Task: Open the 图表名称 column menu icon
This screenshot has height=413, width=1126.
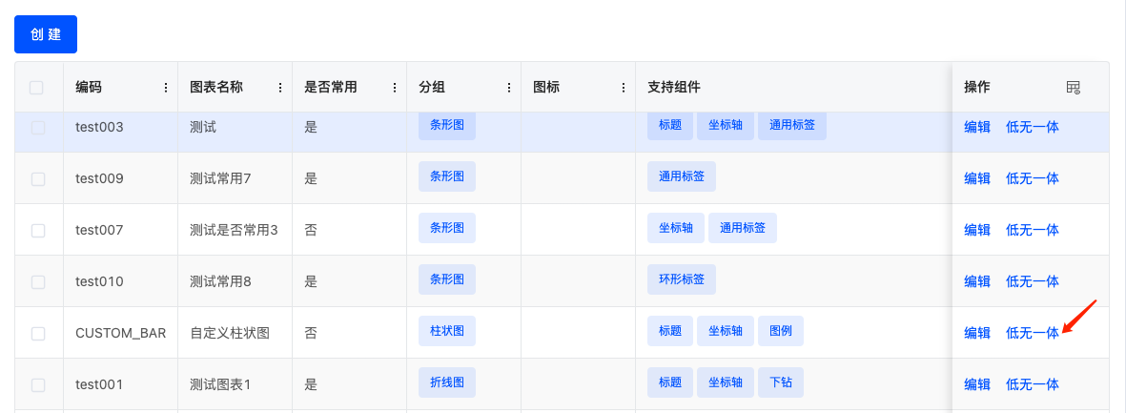Action: (280, 88)
